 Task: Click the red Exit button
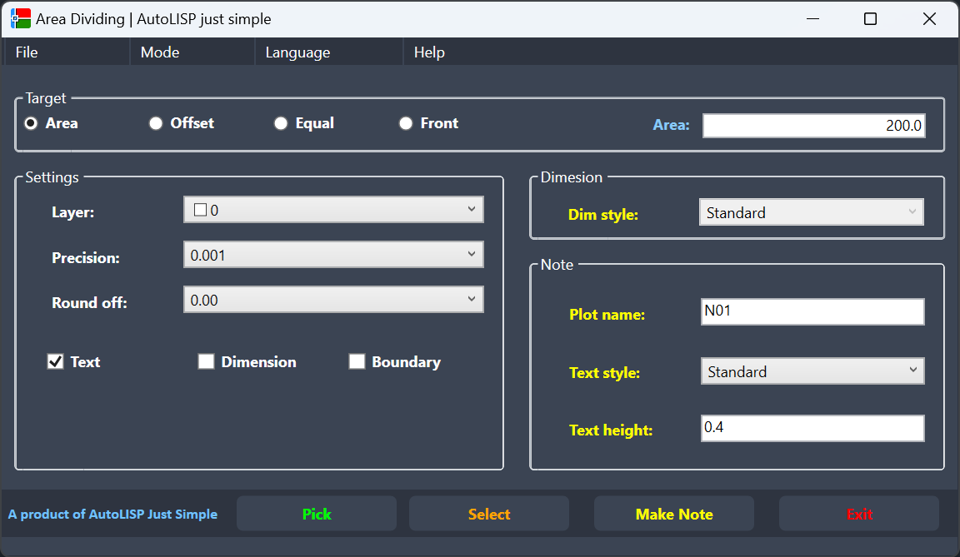click(859, 514)
